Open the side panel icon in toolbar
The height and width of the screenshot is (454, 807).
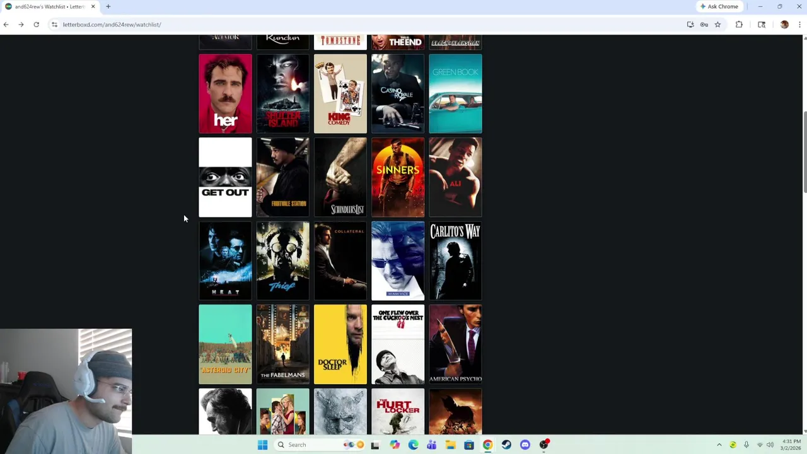pos(762,25)
